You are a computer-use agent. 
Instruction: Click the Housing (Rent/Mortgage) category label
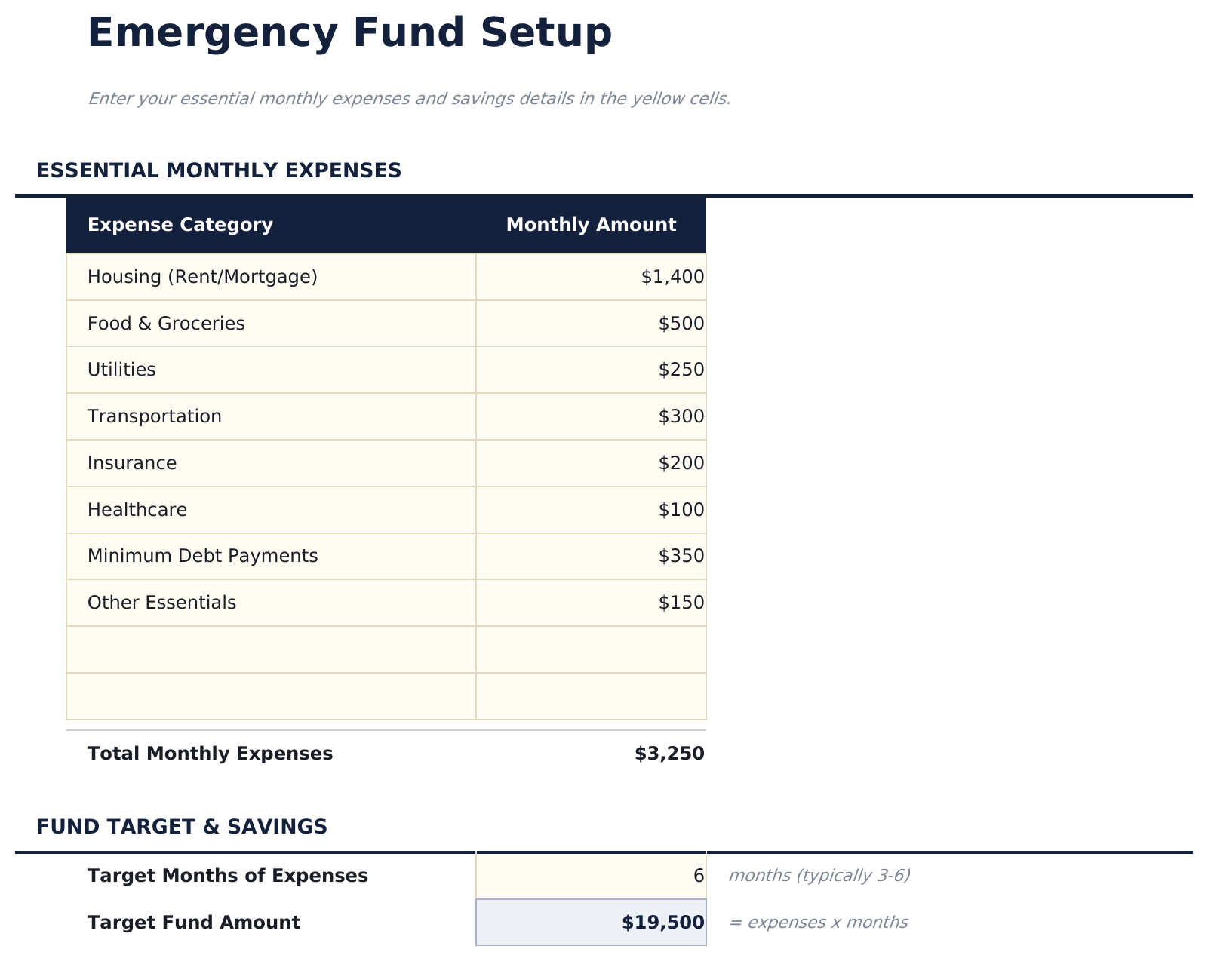pos(202,277)
